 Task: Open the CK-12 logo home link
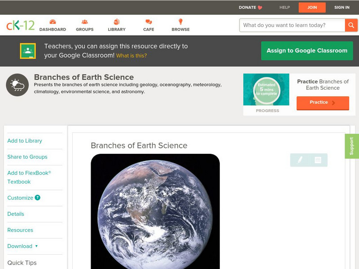pyautogui.click(x=20, y=25)
